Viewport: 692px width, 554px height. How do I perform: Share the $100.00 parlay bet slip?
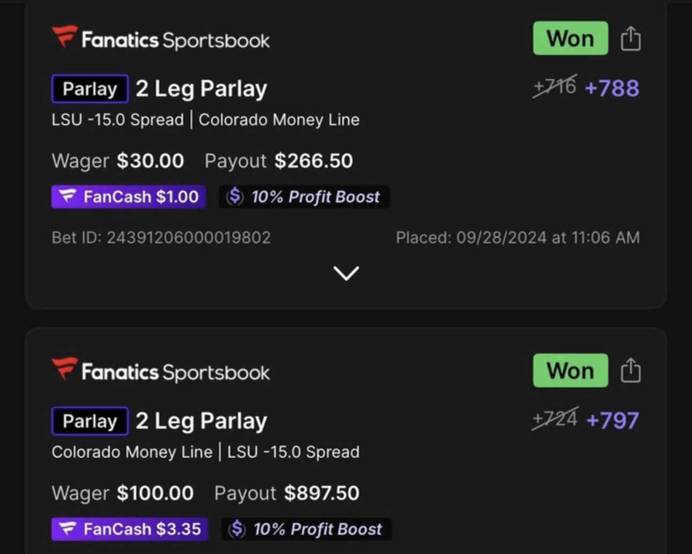pyautogui.click(x=630, y=371)
